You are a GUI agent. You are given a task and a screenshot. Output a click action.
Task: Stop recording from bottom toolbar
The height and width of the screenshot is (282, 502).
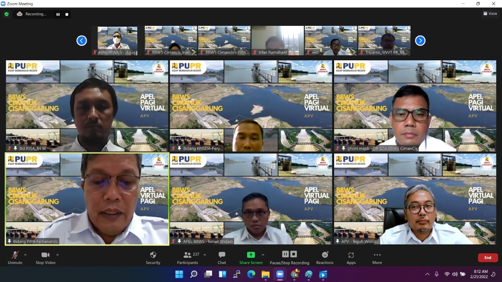tap(294, 254)
